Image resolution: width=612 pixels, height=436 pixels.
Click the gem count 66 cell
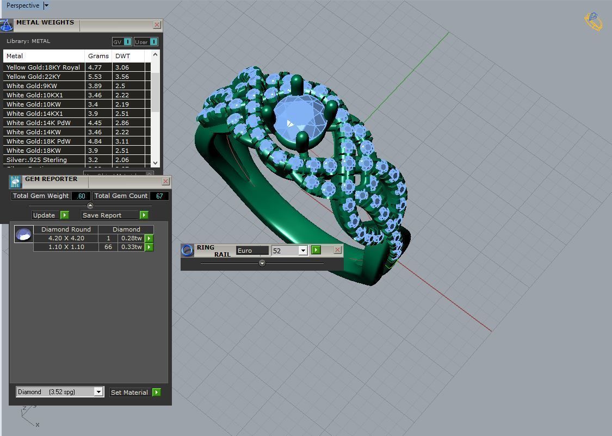(x=108, y=247)
